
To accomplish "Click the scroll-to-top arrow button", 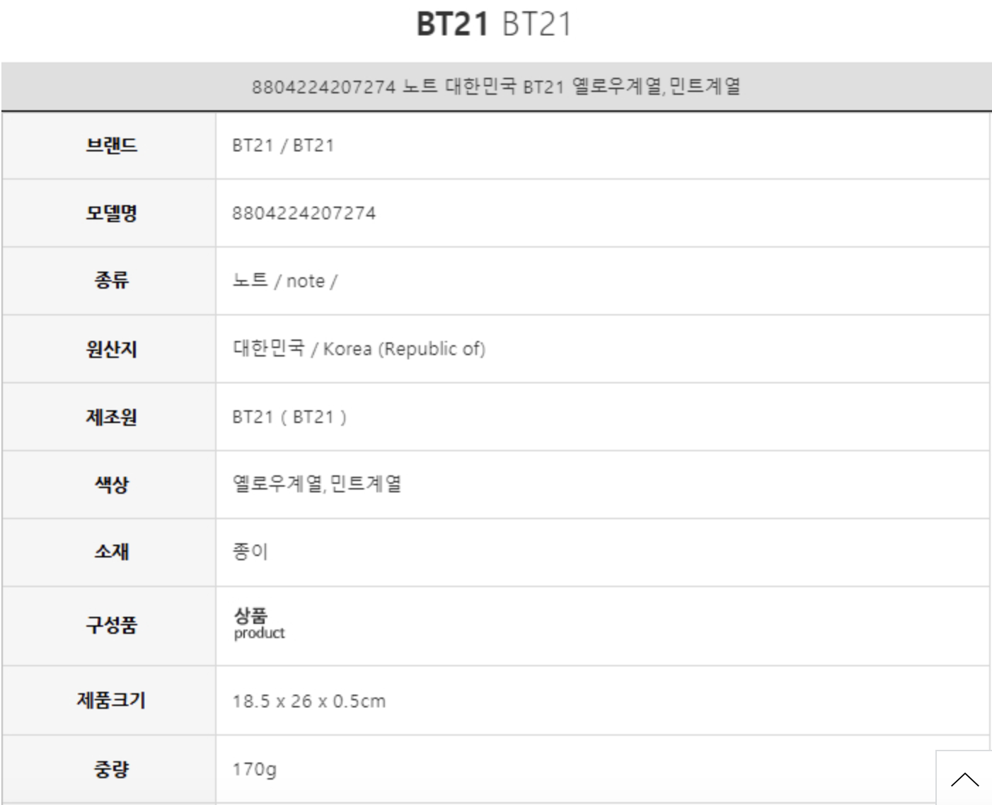I will (964, 779).
